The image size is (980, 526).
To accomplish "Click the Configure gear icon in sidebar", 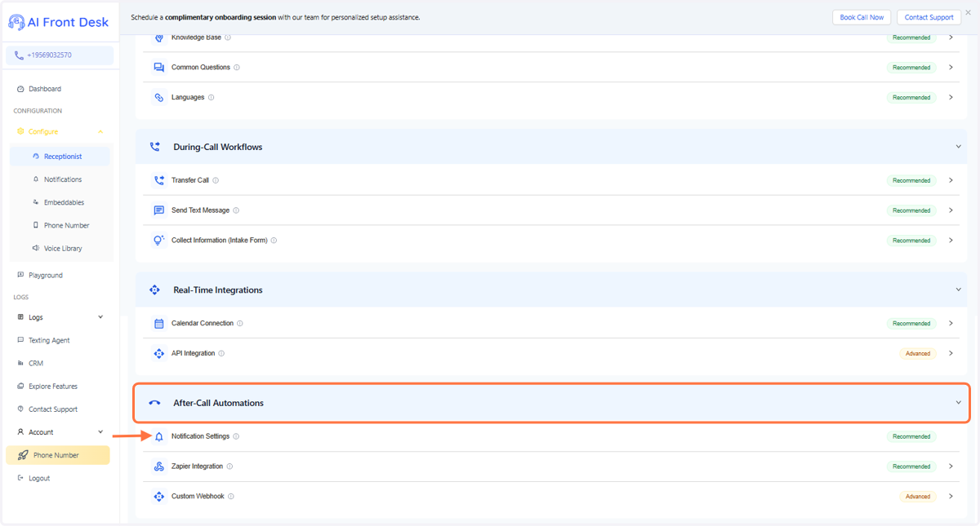I will point(20,131).
